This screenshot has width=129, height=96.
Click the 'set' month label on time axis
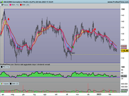[x=56, y=94]
